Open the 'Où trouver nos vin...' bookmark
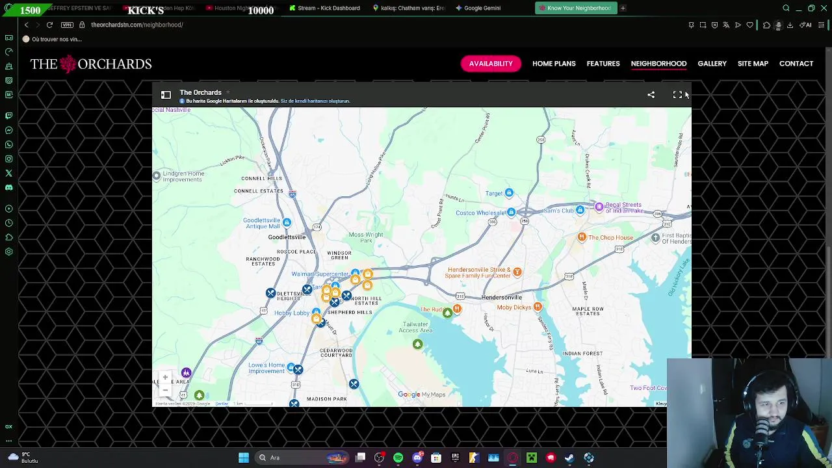Viewport: 832px width, 468px height. coord(52,39)
